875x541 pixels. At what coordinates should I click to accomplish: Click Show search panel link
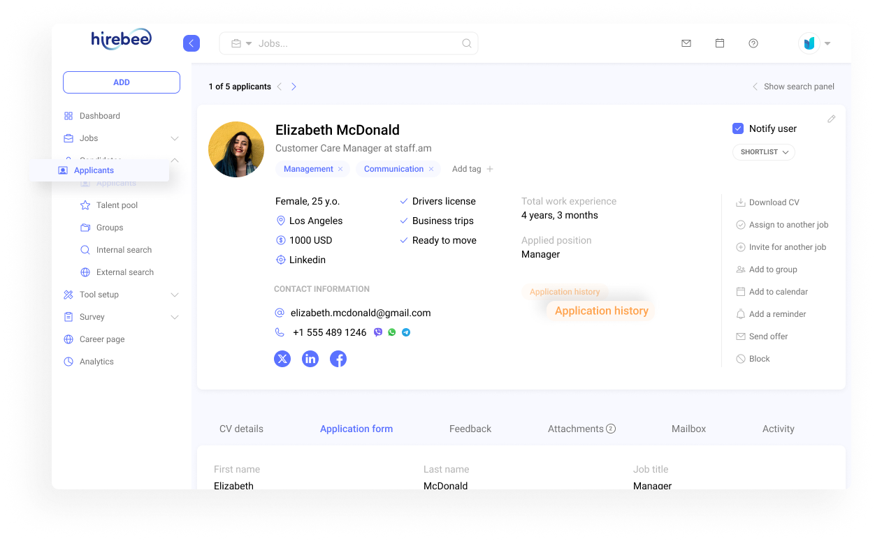[798, 86]
